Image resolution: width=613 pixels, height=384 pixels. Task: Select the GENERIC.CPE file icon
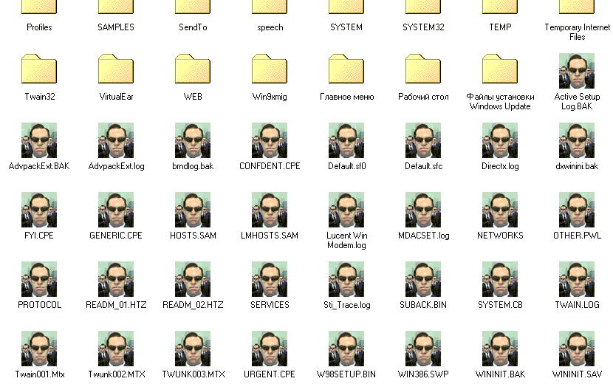pos(116,210)
